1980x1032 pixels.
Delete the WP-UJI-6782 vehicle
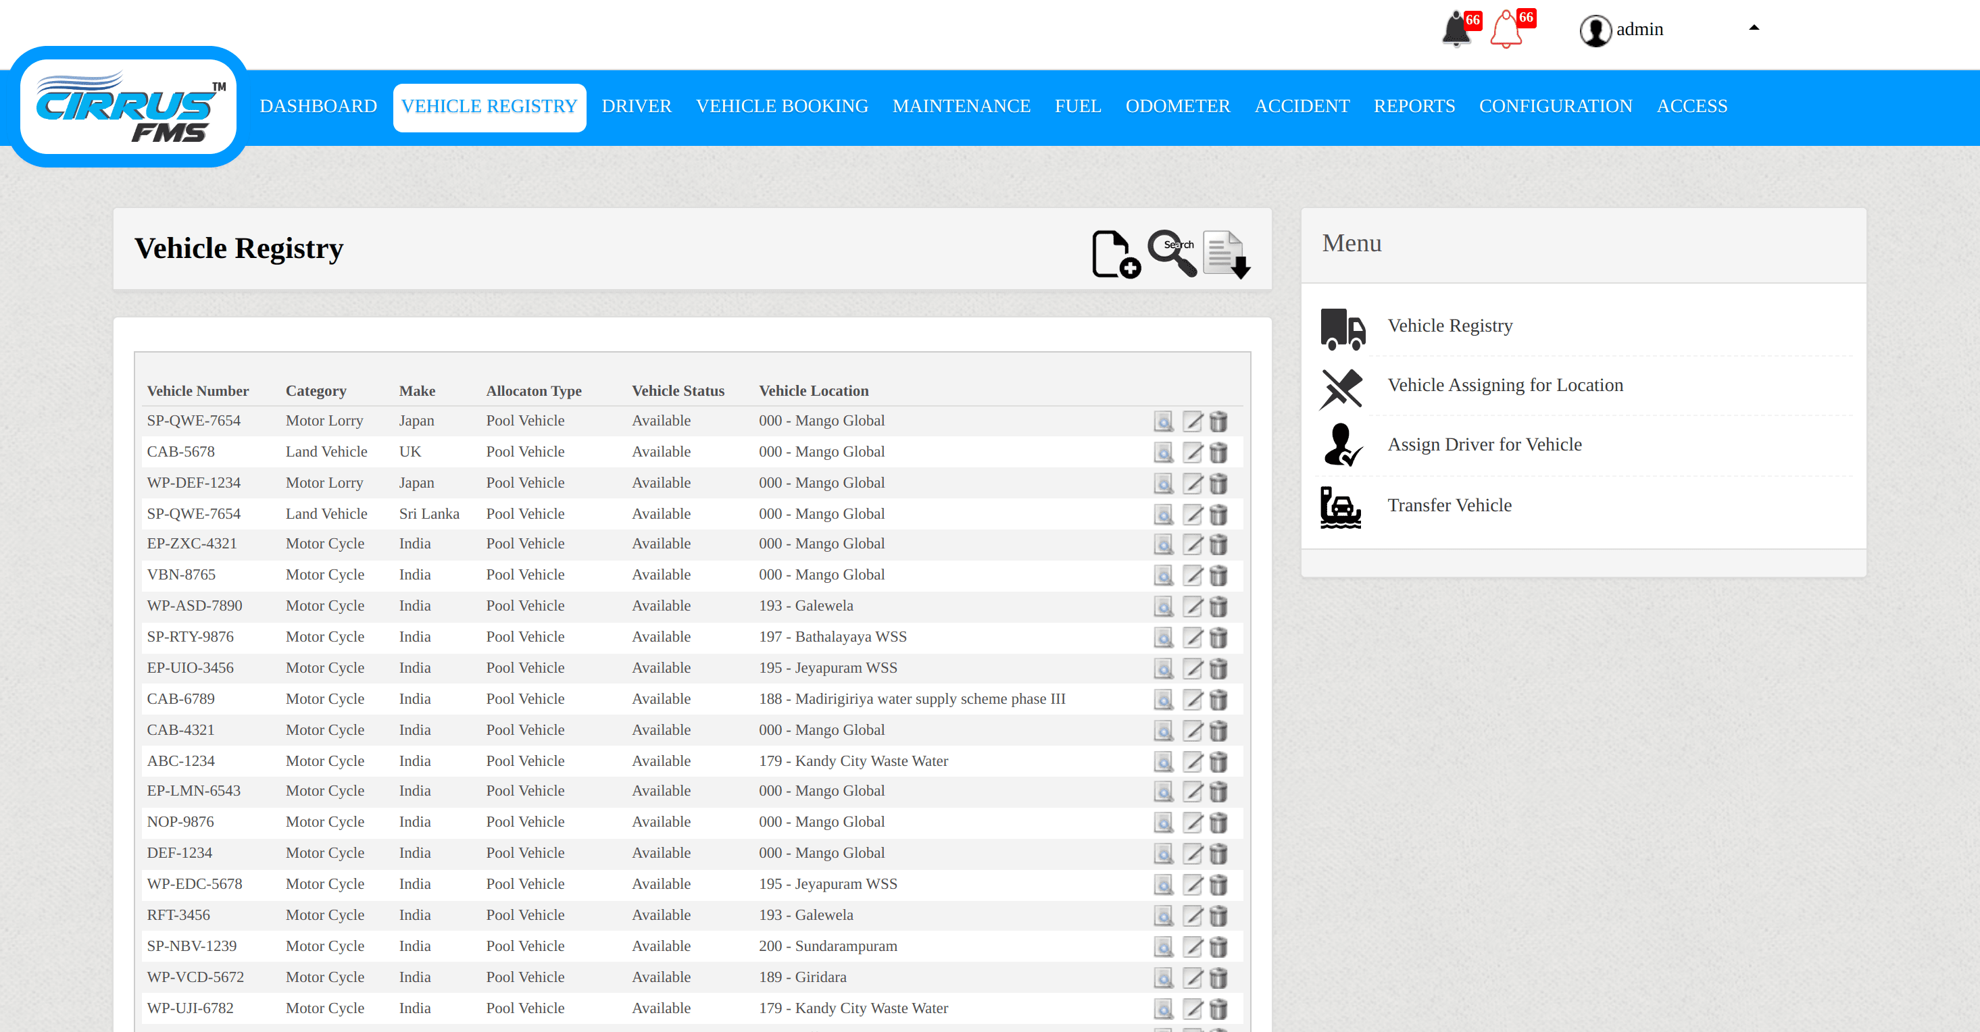1218,1009
